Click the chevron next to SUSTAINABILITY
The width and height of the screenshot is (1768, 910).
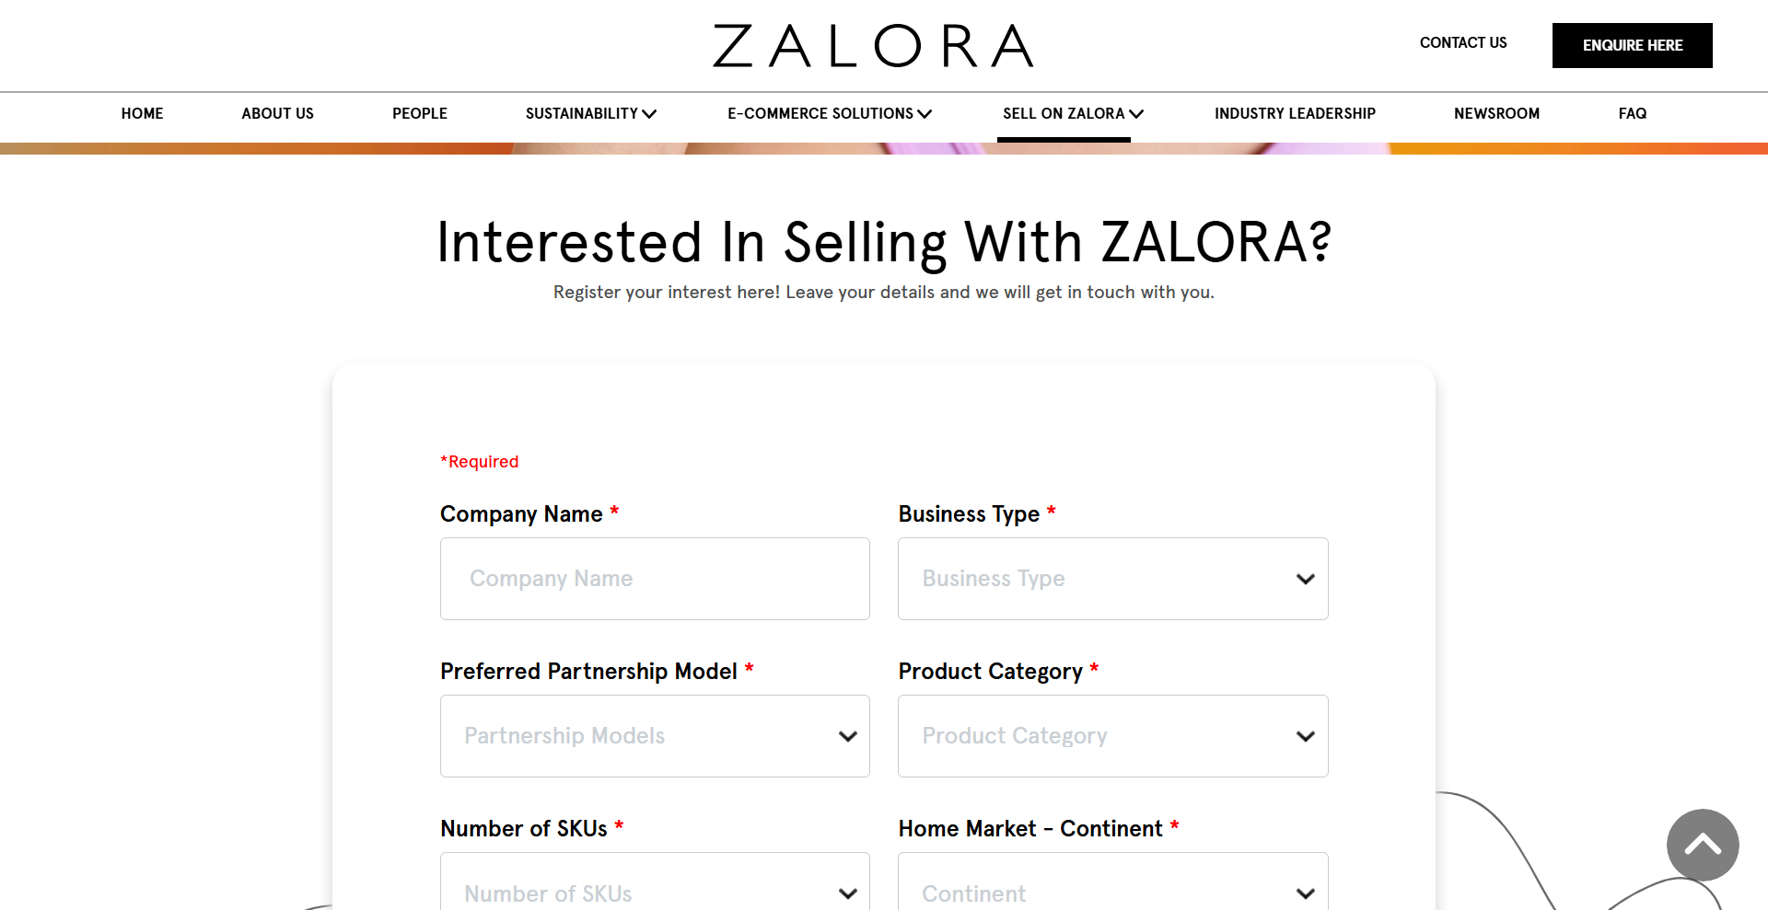pyautogui.click(x=651, y=113)
